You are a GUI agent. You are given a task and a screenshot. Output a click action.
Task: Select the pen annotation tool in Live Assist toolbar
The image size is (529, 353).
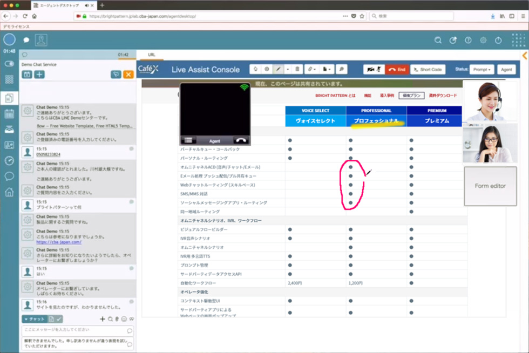pos(279,70)
